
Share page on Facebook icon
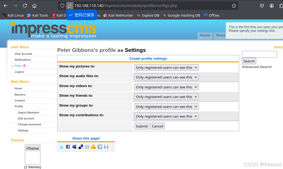(x=68, y=147)
